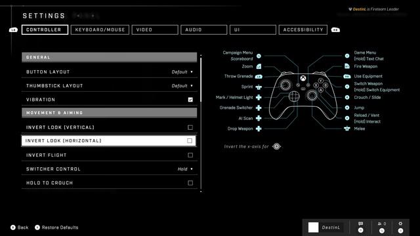Click the LB bumper icon before the tabs
The height and width of the screenshot is (236, 420).
13,29
